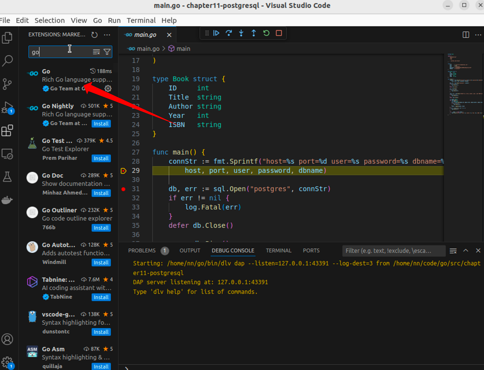Open Extensions view more actions menu

(107, 35)
